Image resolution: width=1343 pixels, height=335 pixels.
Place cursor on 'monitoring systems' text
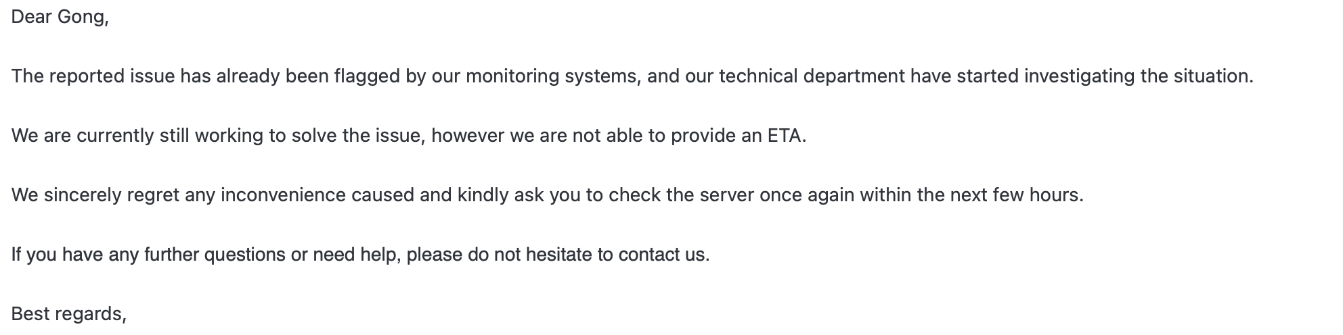(x=552, y=76)
